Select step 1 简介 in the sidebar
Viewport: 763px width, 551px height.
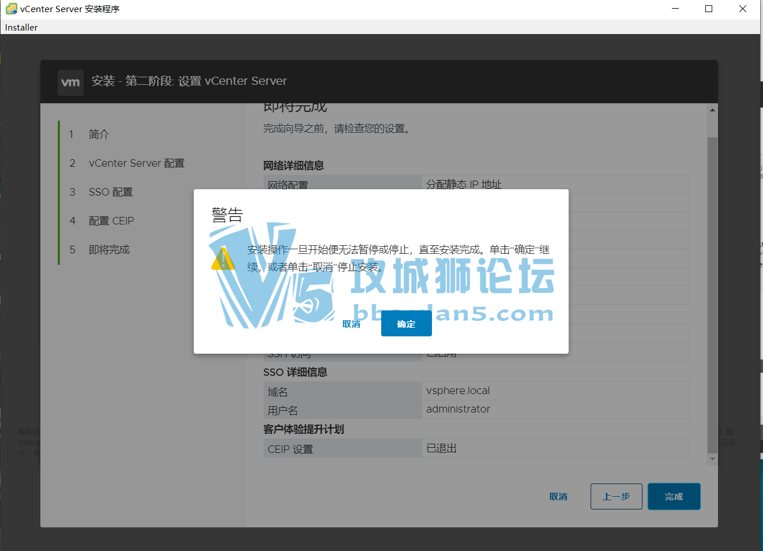coord(96,134)
